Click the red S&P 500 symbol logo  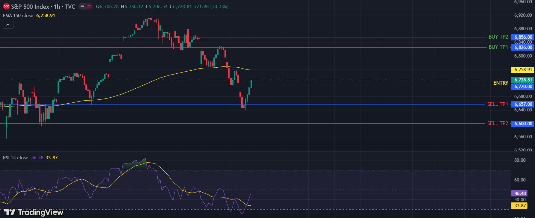point(6,7)
